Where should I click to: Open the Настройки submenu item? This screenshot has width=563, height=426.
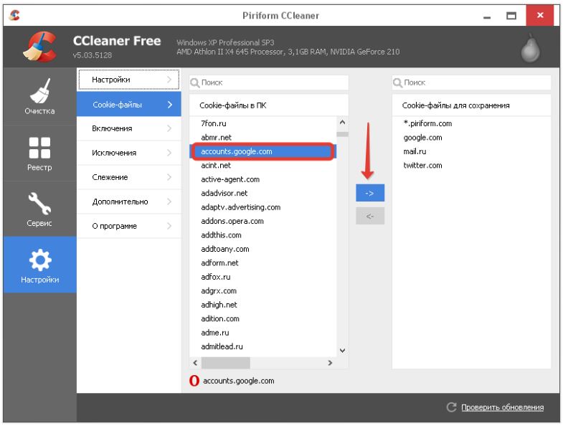coord(128,80)
